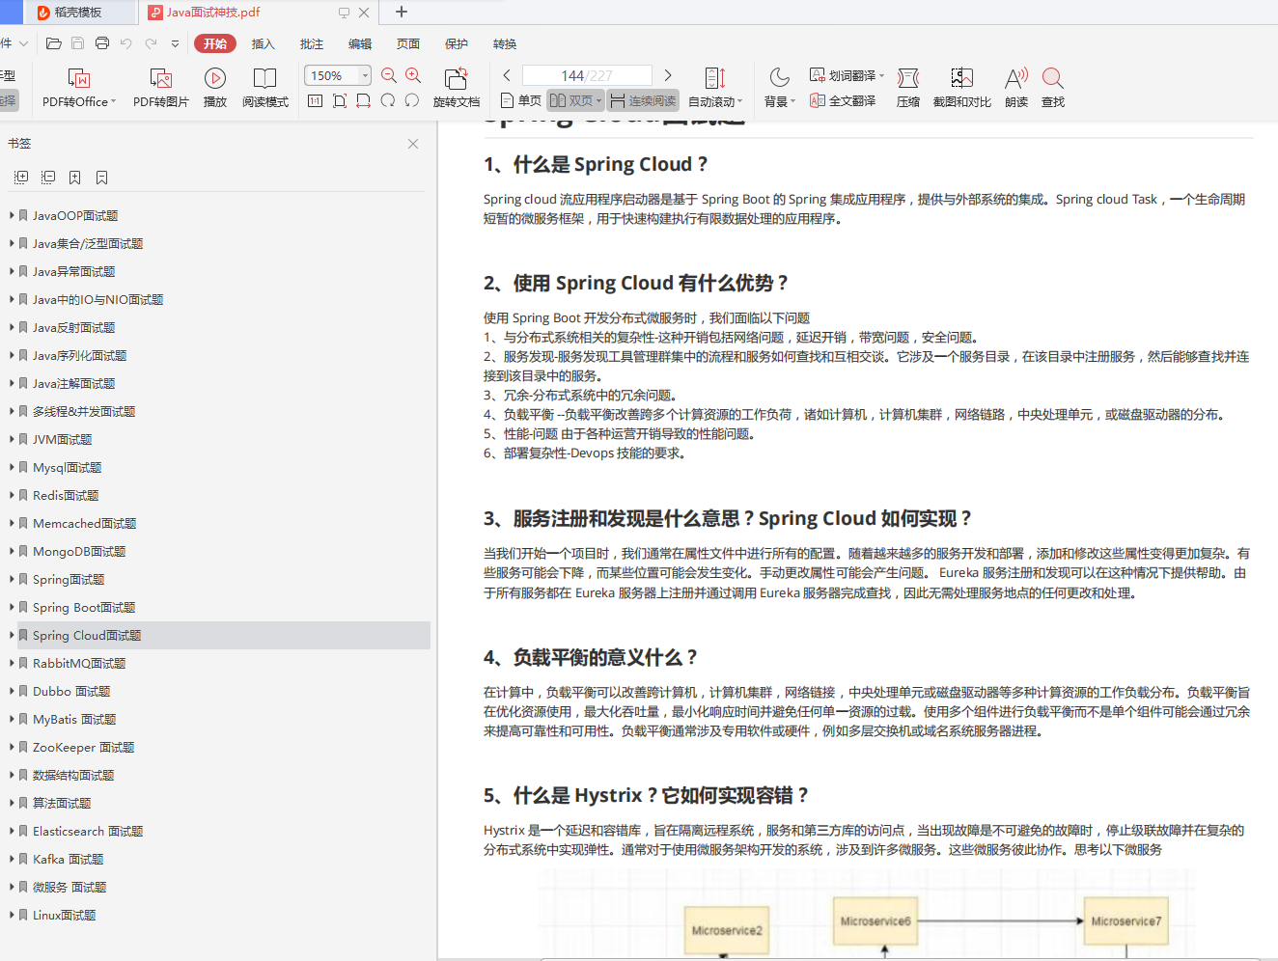1278x961 pixels.
Task: Start 朗读 read aloud
Action: pos(1016,88)
